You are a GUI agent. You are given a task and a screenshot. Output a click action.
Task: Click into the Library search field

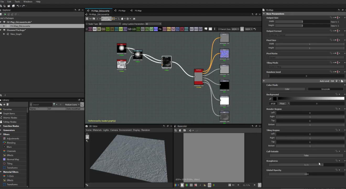click(x=42, y=105)
